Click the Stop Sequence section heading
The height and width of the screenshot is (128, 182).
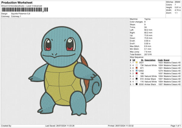[x=137, y=57]
